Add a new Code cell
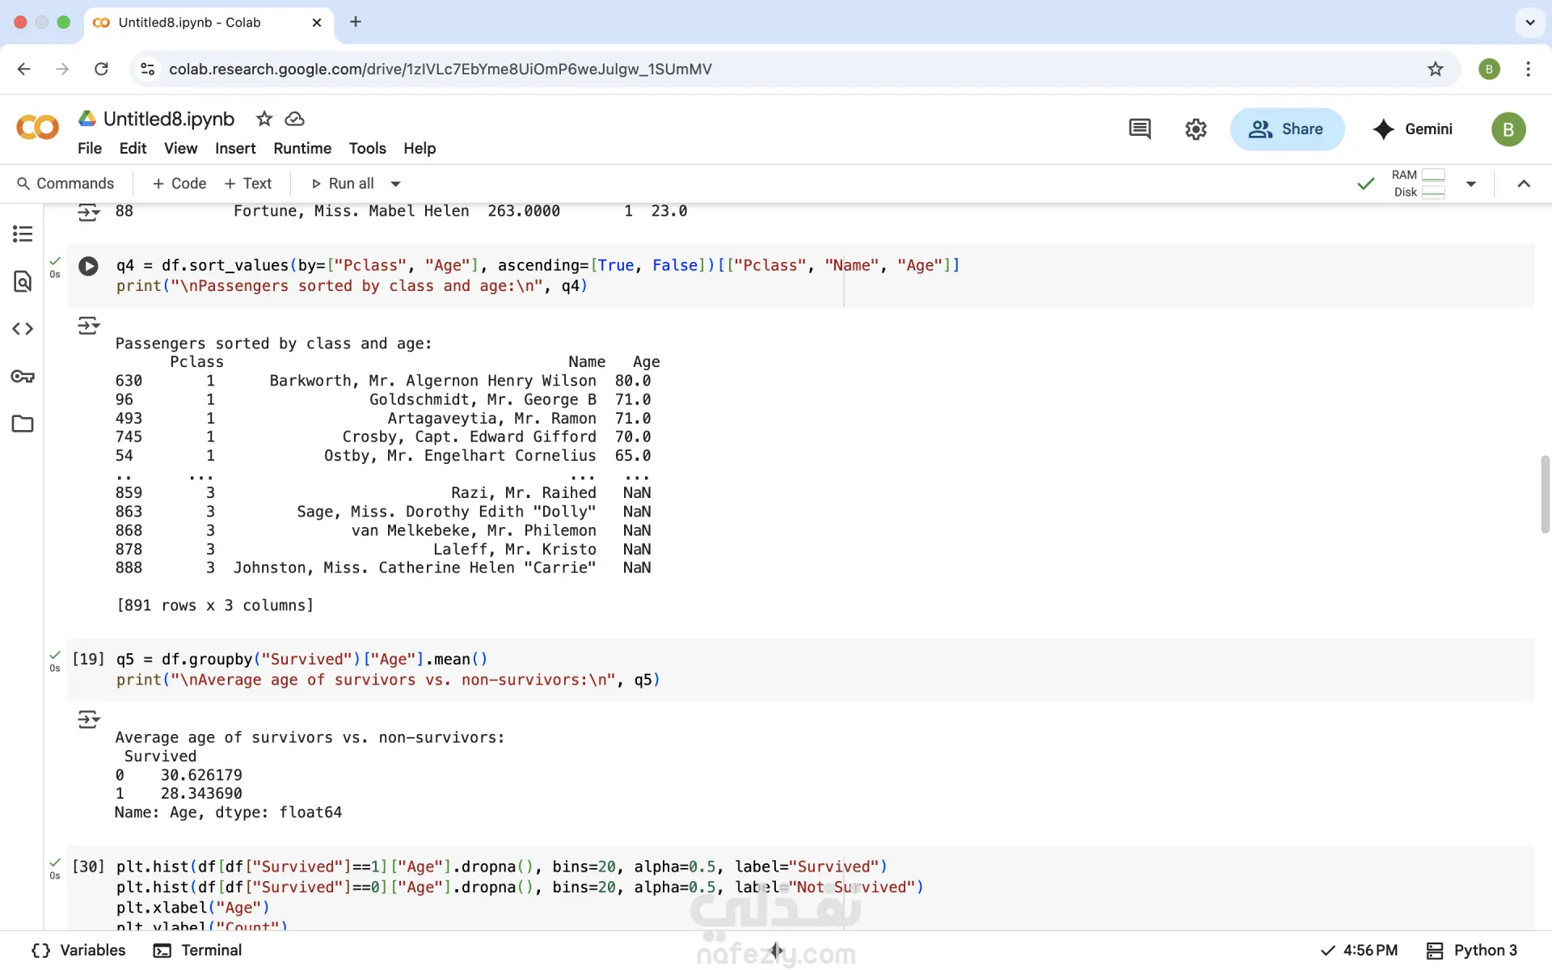 179,184
